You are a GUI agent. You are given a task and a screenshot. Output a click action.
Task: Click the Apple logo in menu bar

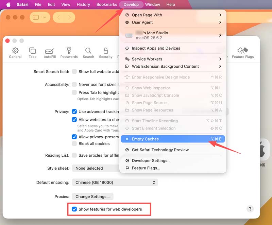point(8,4)
